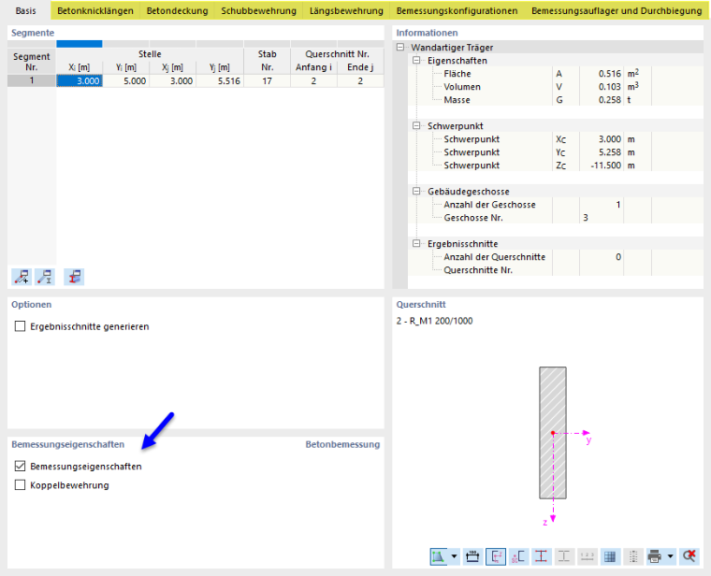Toggle the dimensions display icon

472,556
